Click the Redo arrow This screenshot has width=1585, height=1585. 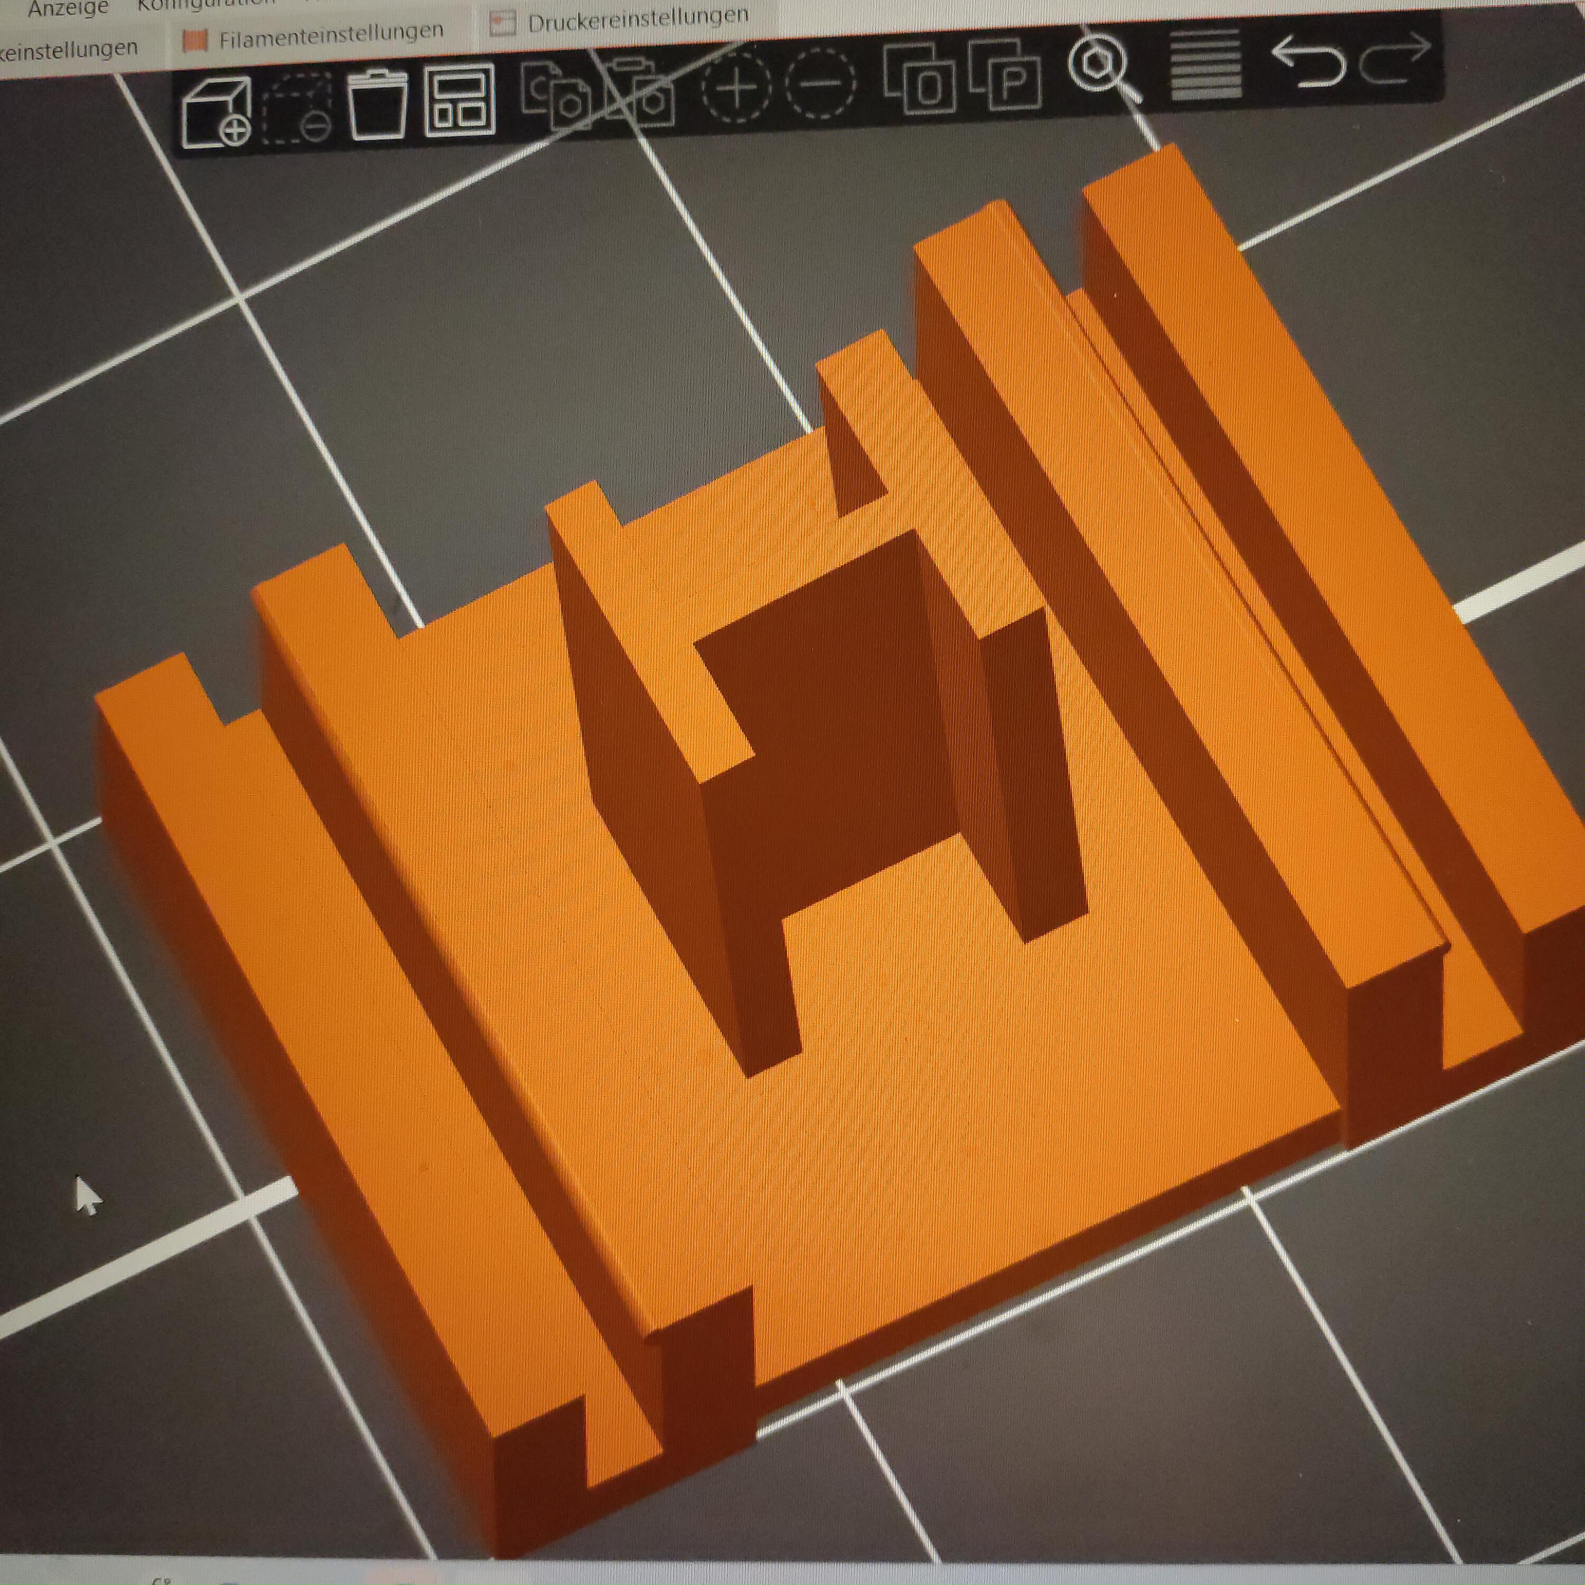pos(1395,58)
